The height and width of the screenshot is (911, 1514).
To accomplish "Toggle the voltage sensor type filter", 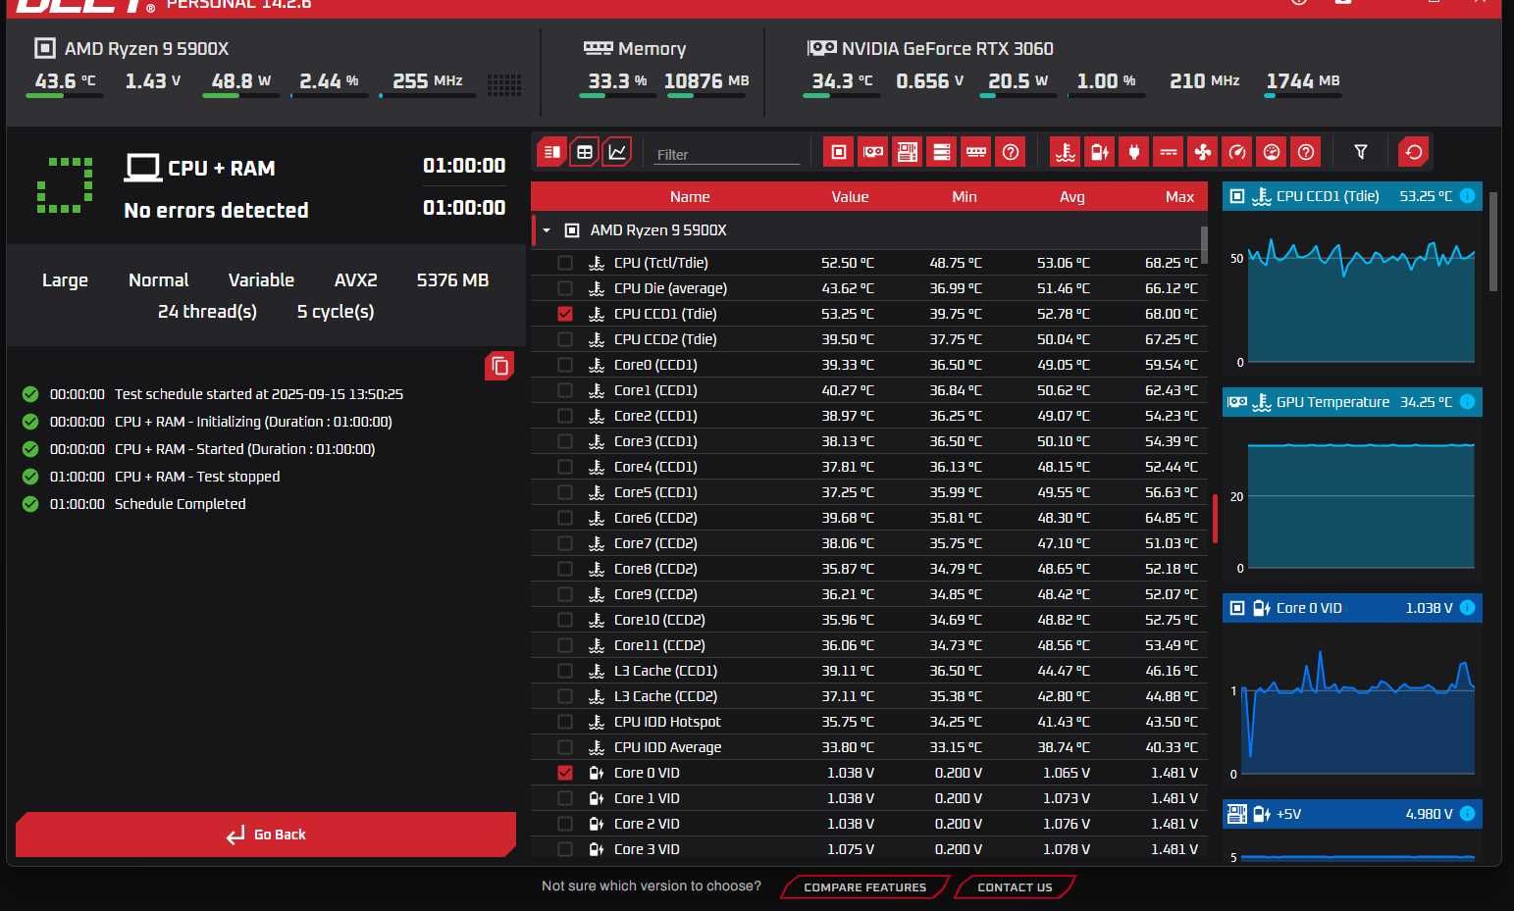I will 1099,152.
